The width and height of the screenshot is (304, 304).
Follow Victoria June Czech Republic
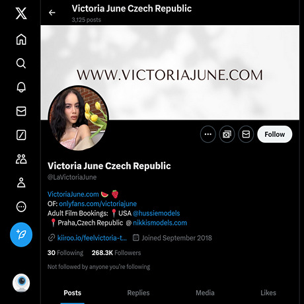pos(275,134)
